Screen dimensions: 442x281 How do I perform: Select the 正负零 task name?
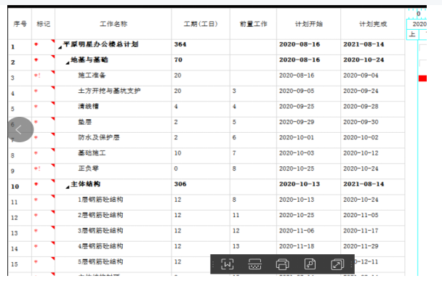coord(89,168)
